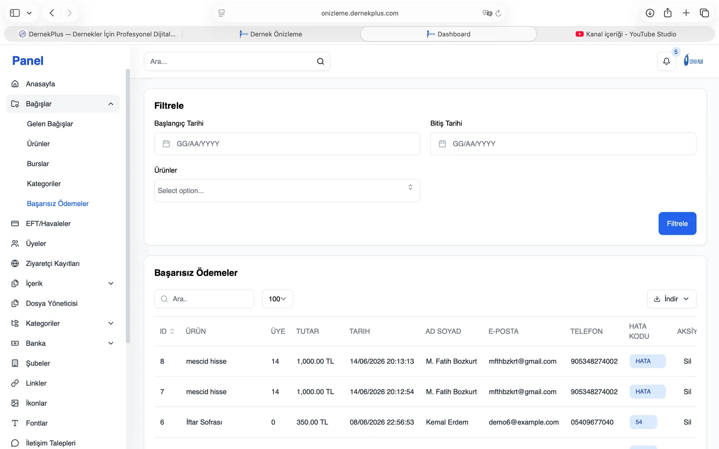Open the 100 rows-per-page dropdown
719x449 pixels.
coord(277,299)
